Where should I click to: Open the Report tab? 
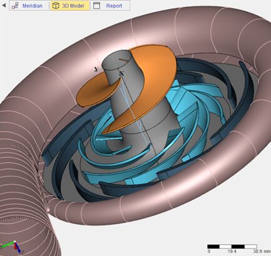pos(110,6)
